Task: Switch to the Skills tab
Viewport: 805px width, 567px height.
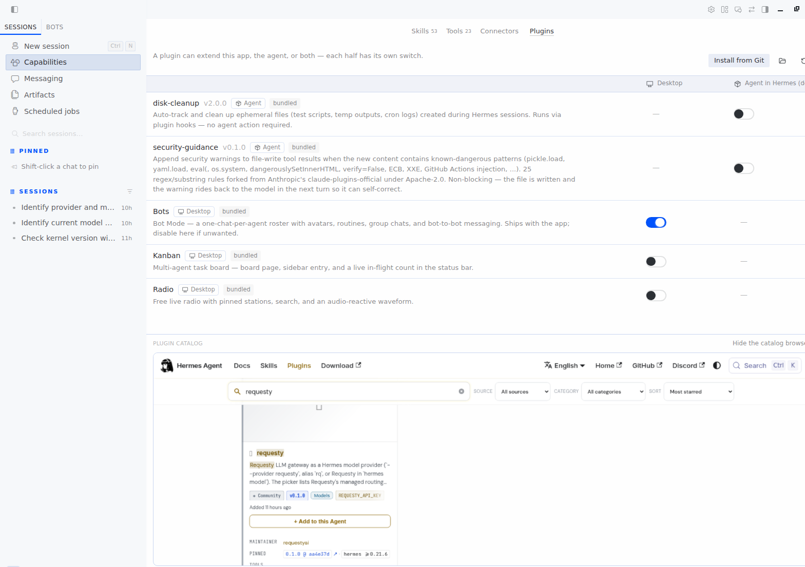Action: 424,31
